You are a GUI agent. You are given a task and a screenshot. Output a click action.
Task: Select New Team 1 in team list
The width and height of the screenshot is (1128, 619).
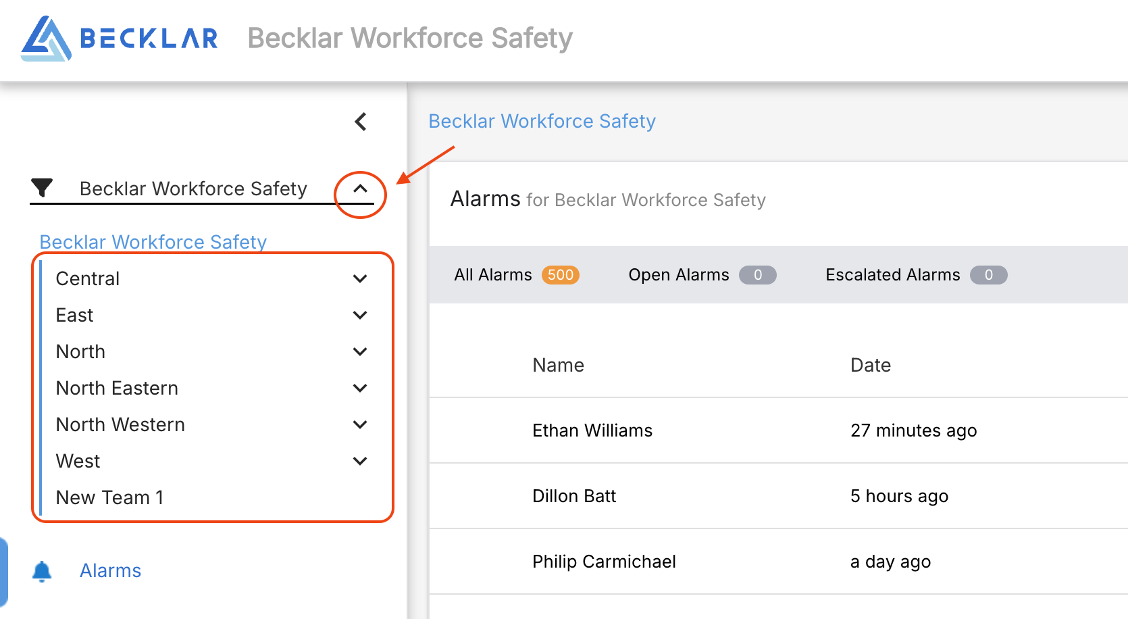(x=110, y=497)
